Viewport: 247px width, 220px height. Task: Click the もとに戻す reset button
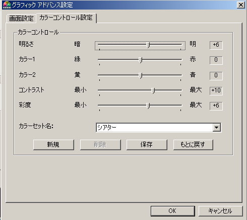pyautogui.click(x=193, y=145)
